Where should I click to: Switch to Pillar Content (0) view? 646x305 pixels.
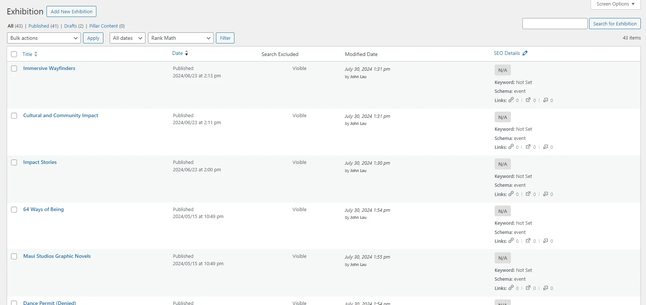point(107,26)
